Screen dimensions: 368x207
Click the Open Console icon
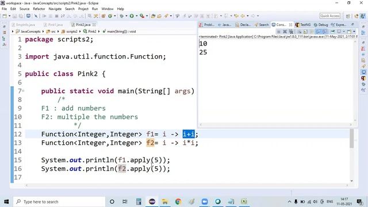tap(349, 32)
